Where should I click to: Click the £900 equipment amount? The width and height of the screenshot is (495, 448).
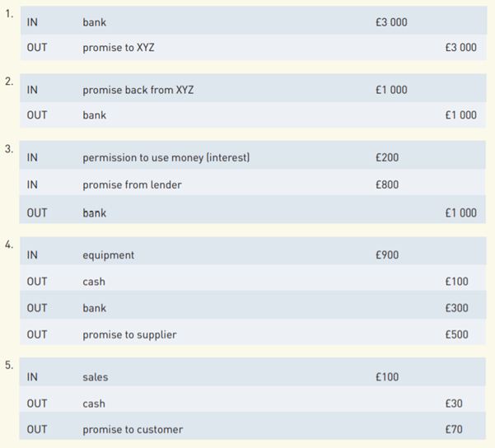(x=386, y=255)
